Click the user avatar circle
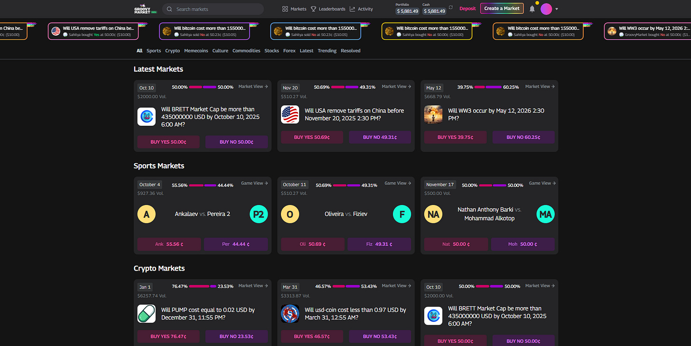This screenshot has width=691, height=346. (546, 9)
